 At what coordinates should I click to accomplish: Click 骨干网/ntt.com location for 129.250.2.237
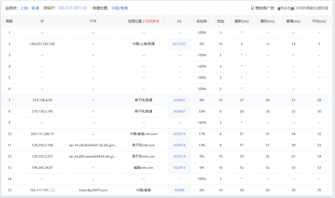(x=144, y=156)
